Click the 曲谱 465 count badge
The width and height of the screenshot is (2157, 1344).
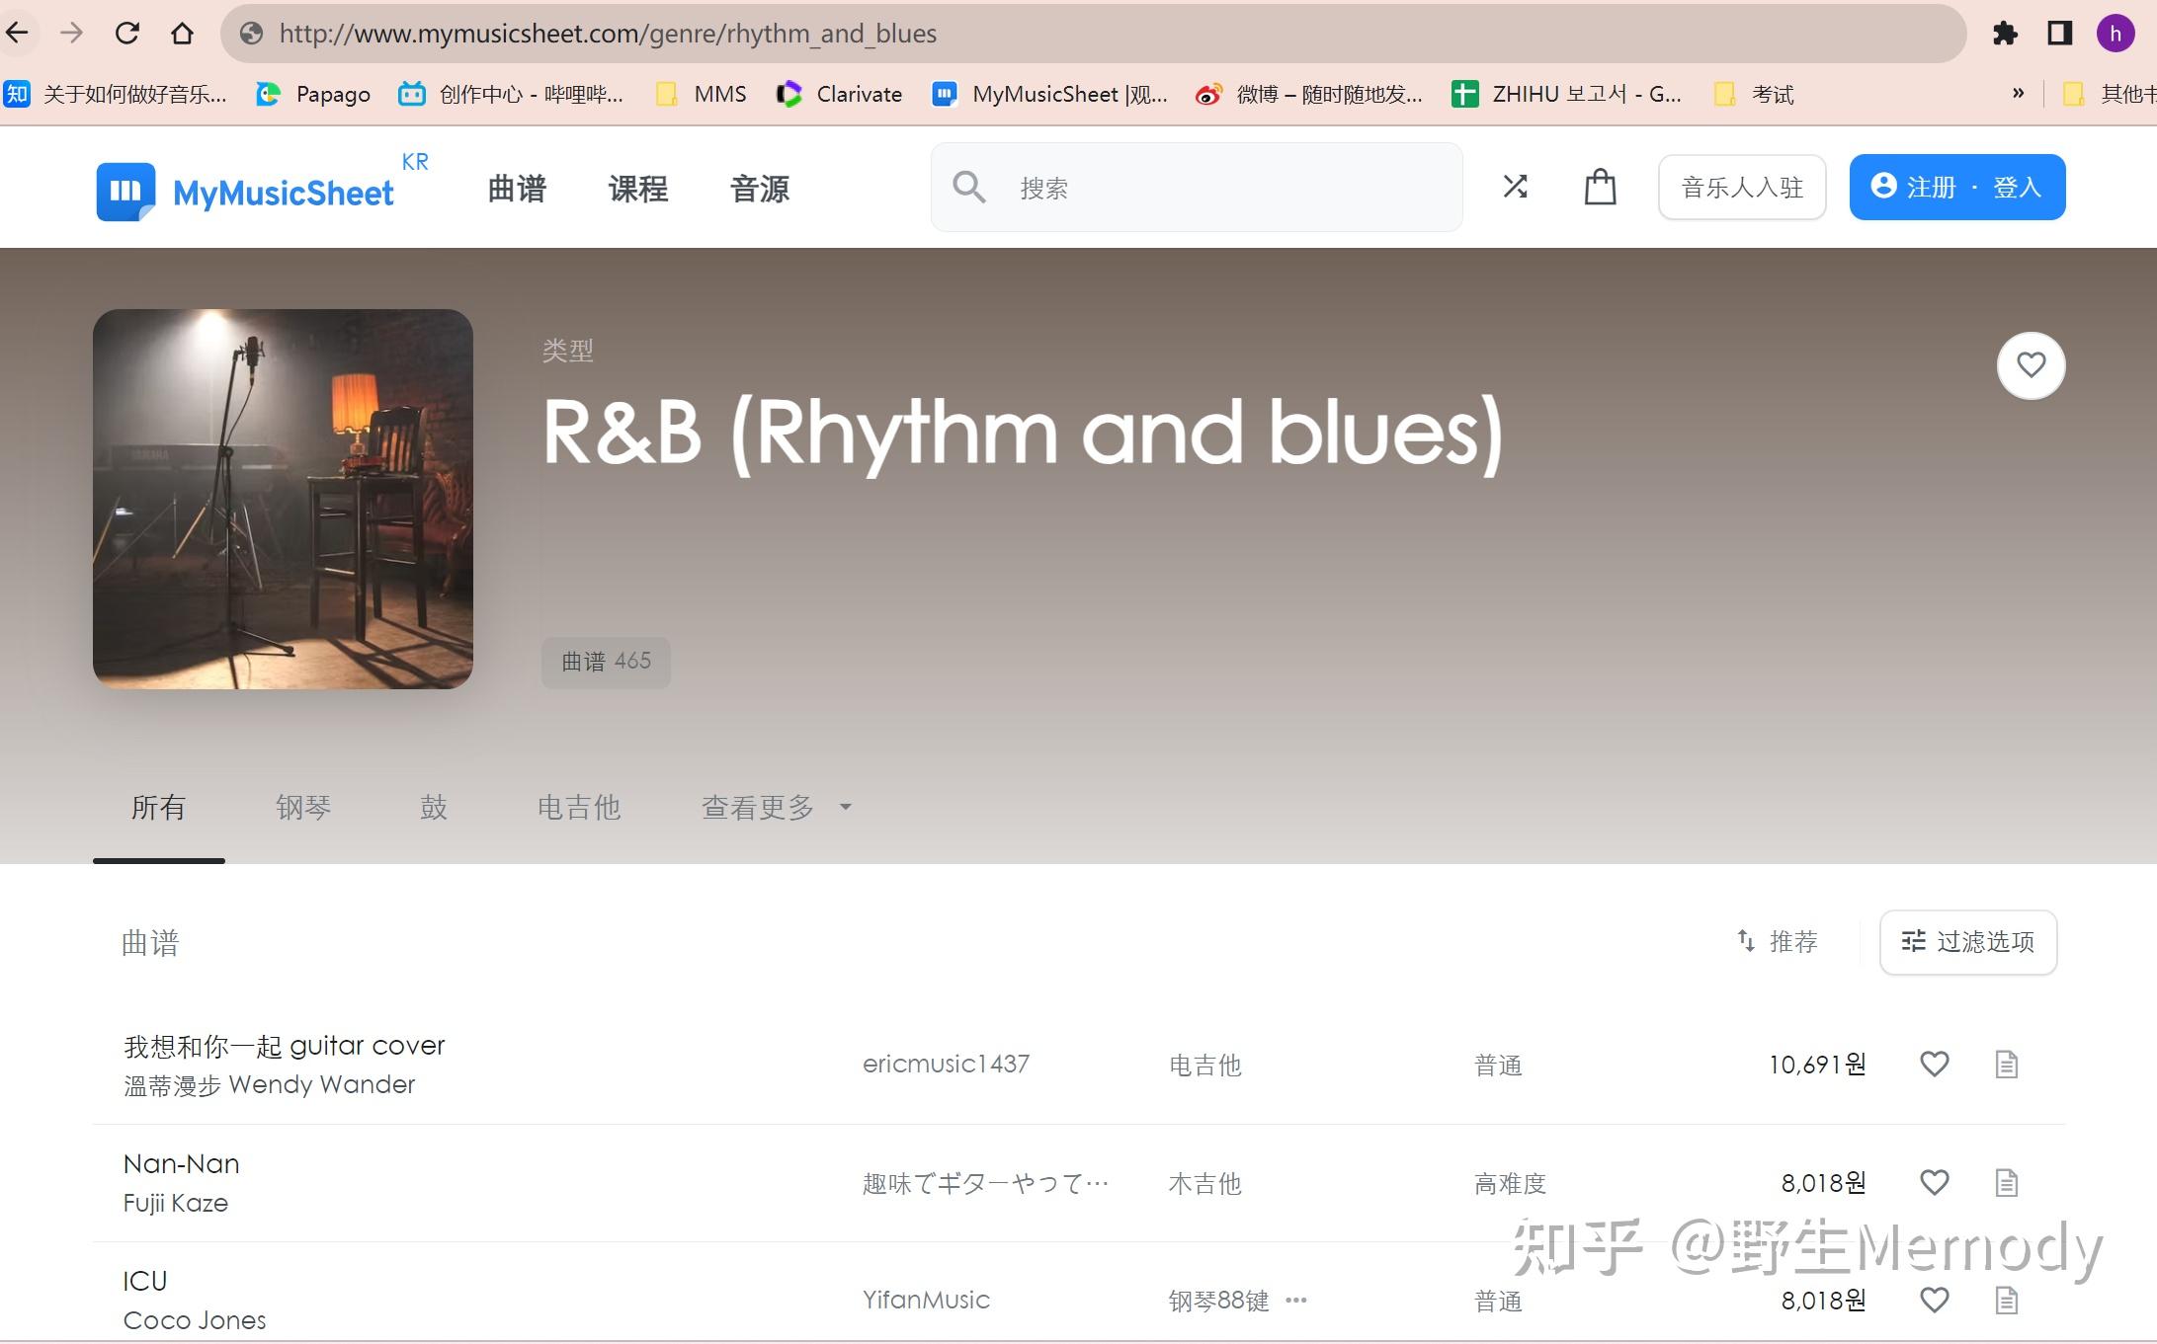605,662
